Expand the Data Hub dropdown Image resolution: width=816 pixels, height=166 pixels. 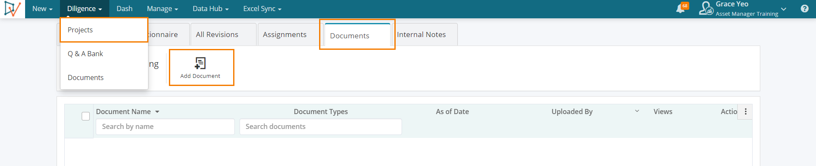tap(211, 9)
